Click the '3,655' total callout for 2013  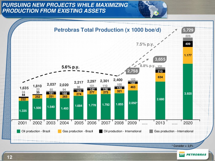click(160, 59)
